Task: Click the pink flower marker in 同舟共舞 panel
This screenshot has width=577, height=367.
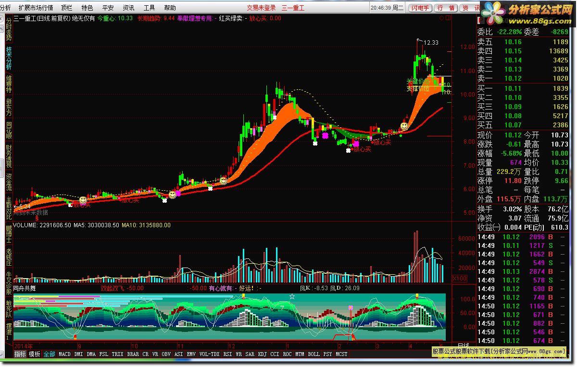Action: pyautogui.click(x=351, y=307)
